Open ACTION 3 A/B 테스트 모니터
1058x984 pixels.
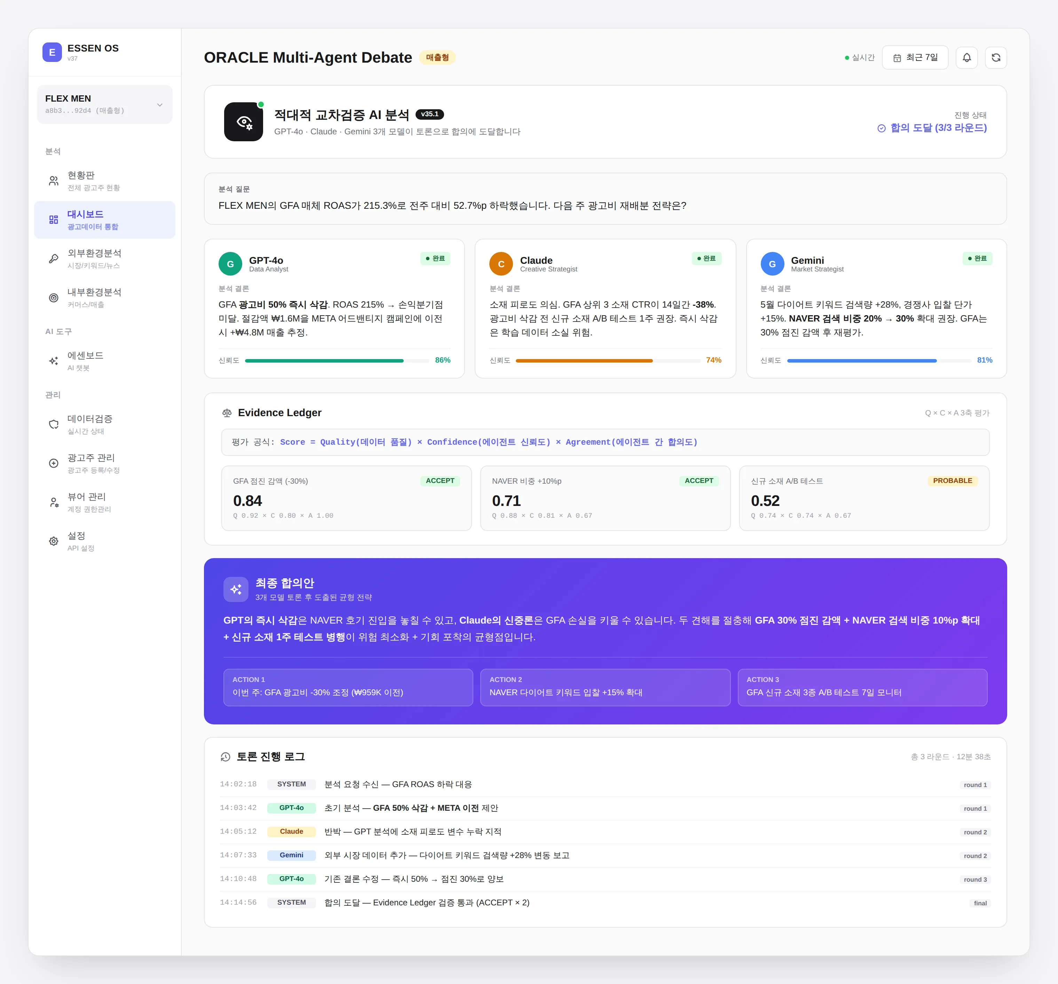click(862, 687)
